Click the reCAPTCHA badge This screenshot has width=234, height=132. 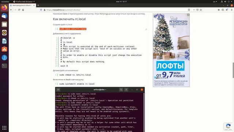(229, 126)
